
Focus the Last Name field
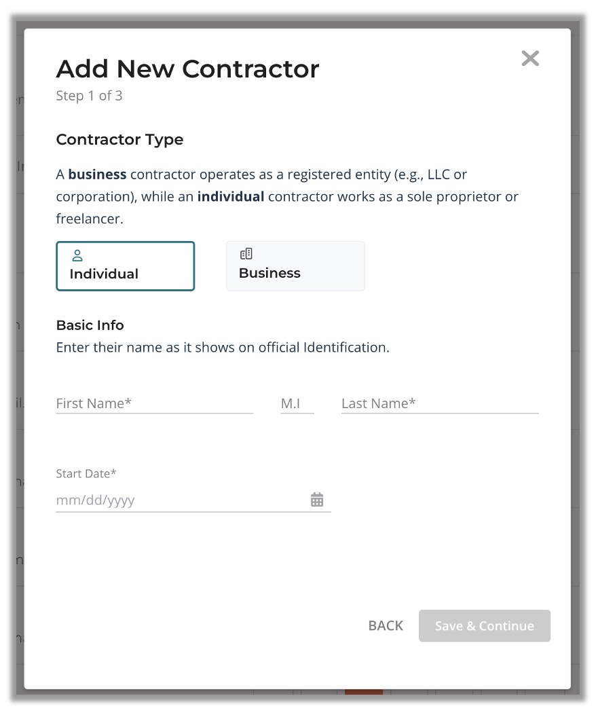pos(440,403)
